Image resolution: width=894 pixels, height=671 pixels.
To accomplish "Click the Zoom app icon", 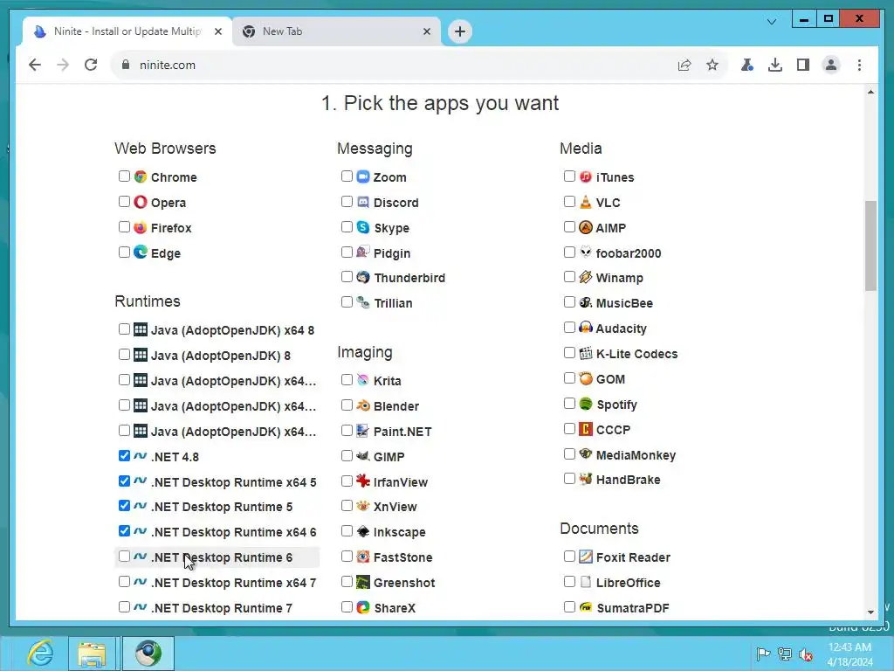I will [x=363, y=176].
